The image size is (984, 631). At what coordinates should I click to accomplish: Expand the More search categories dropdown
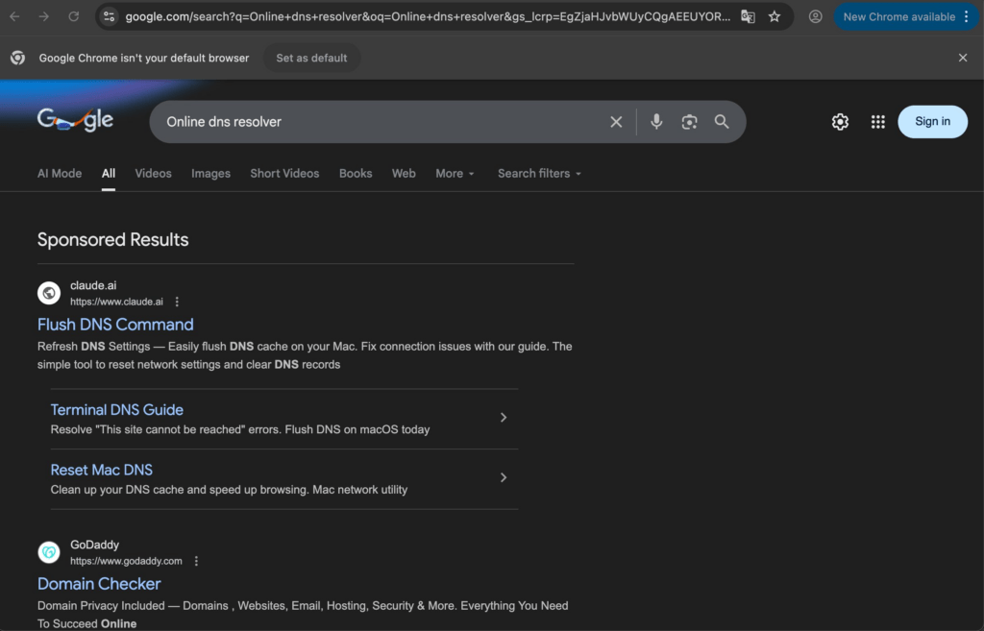455,174
